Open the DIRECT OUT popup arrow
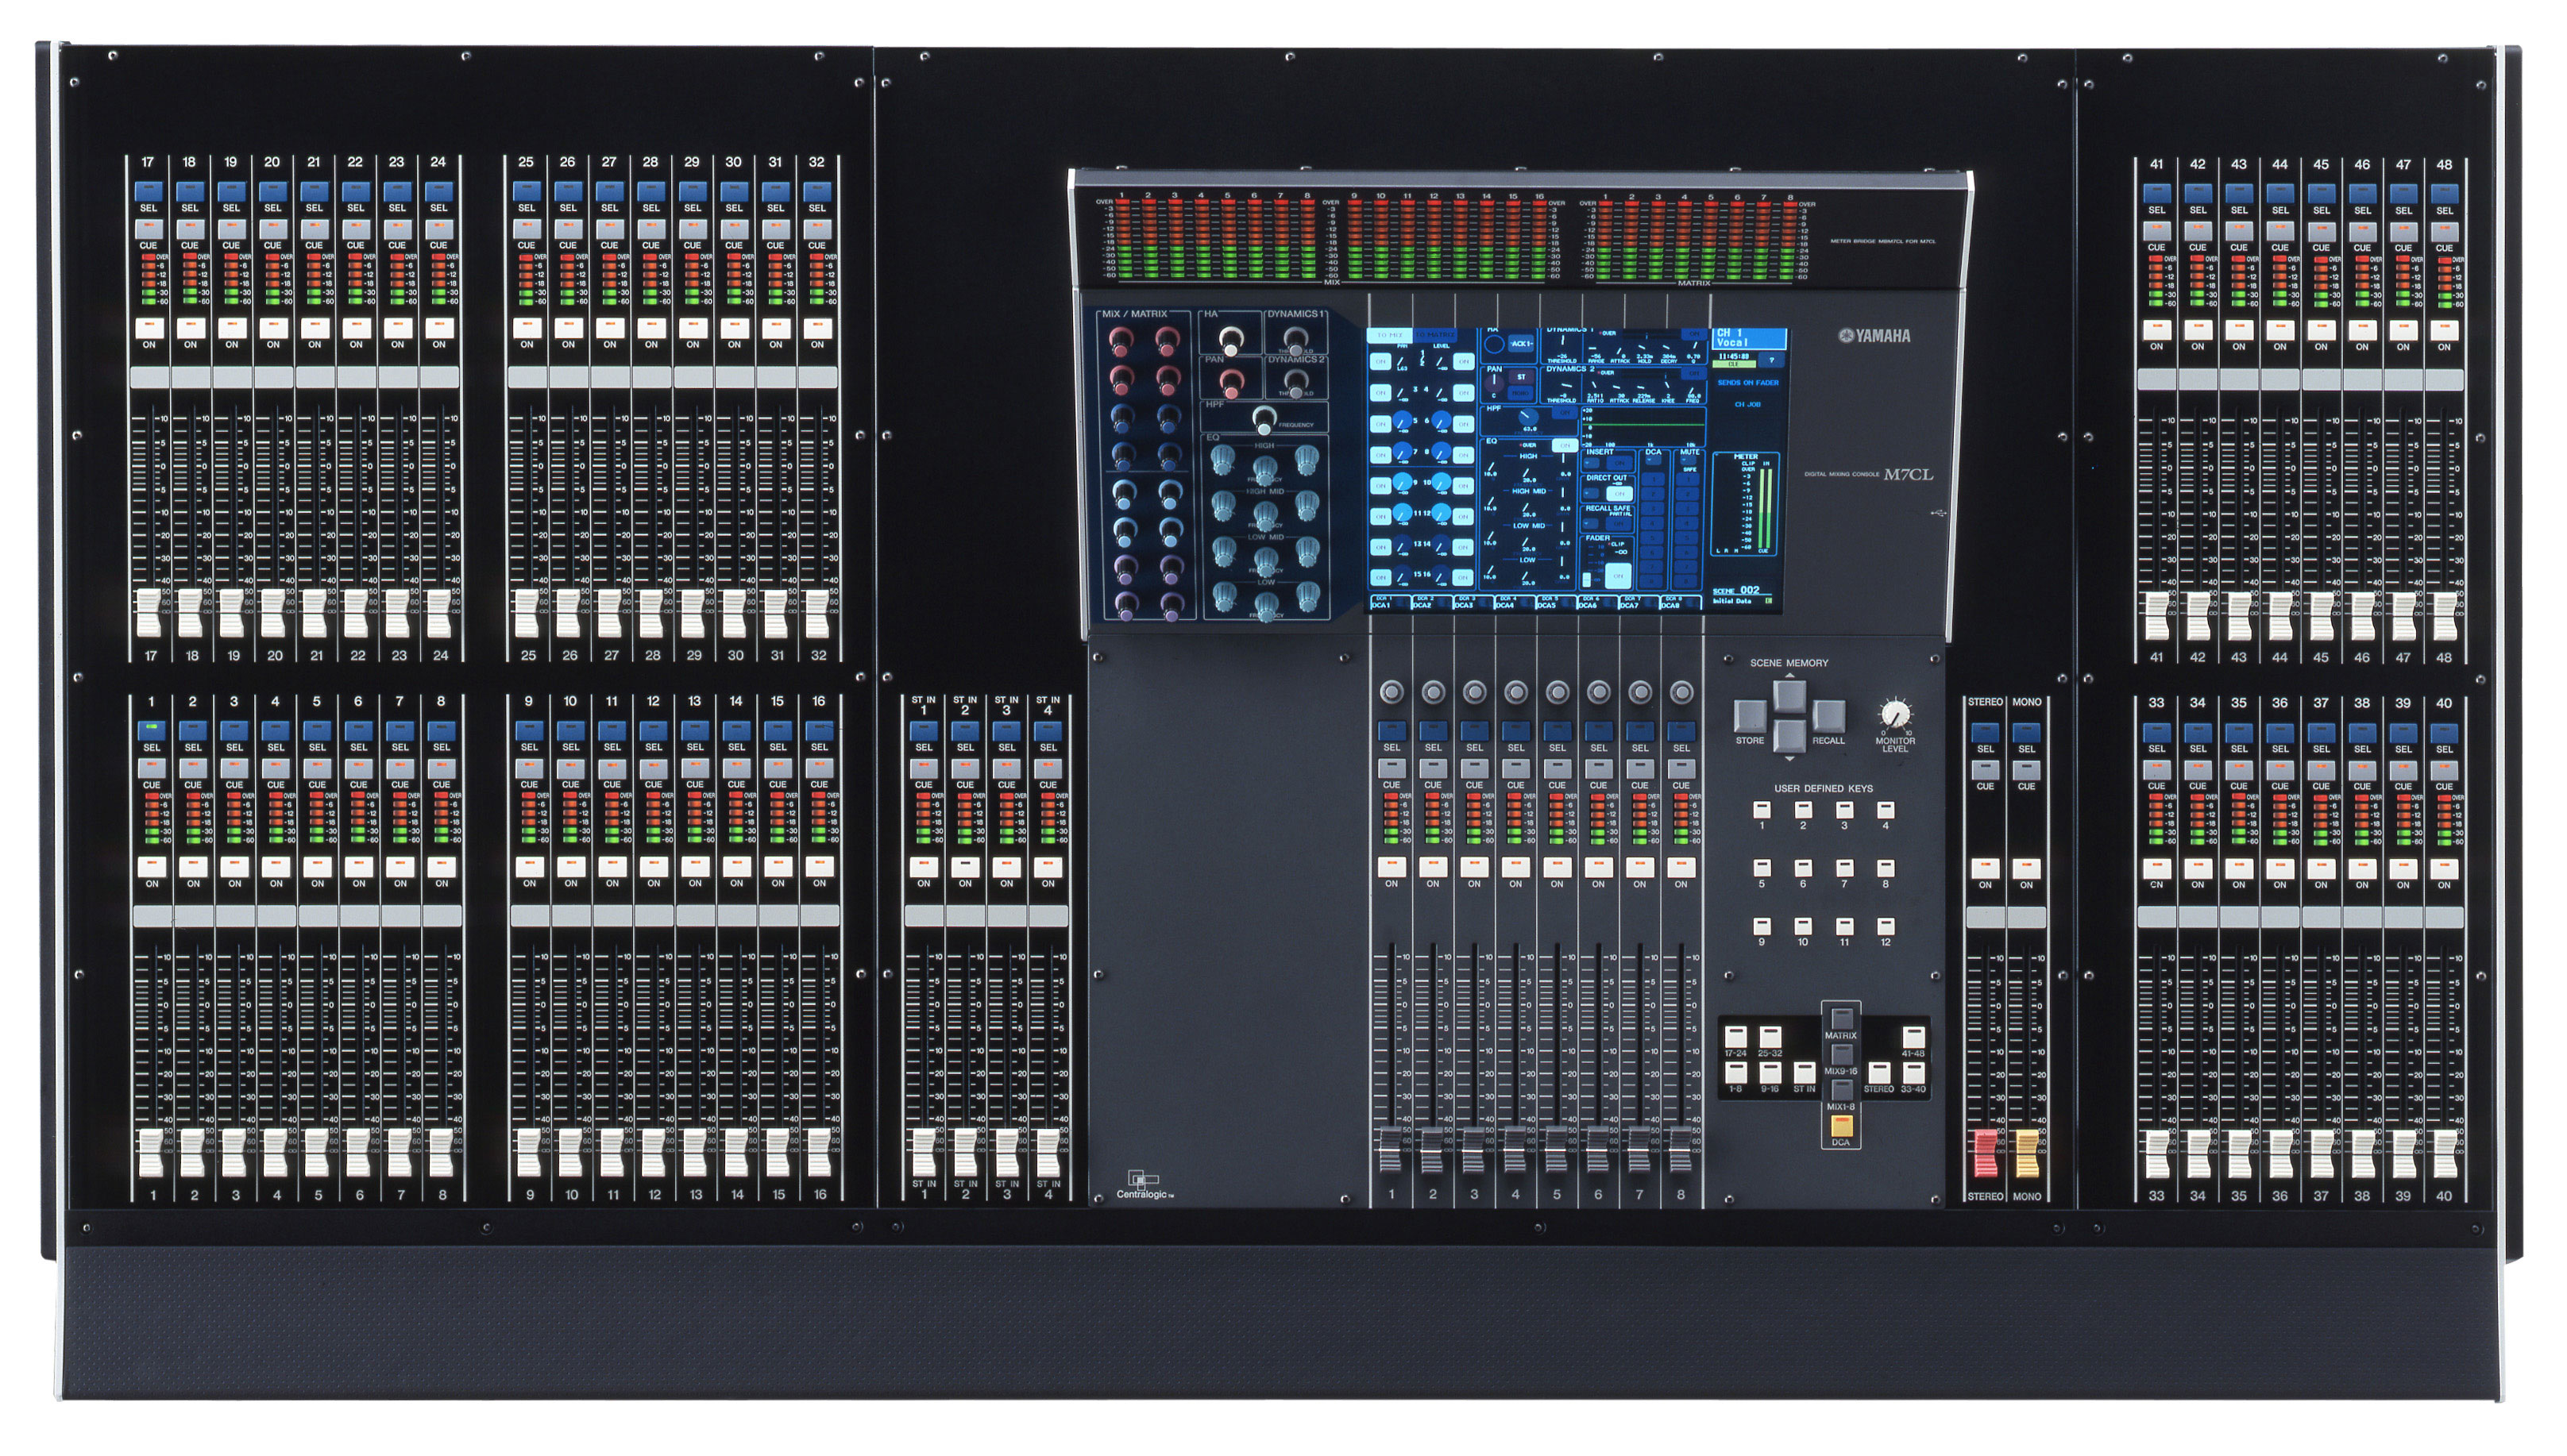The image size is (2567, 1456). (x=1591, y=493)
